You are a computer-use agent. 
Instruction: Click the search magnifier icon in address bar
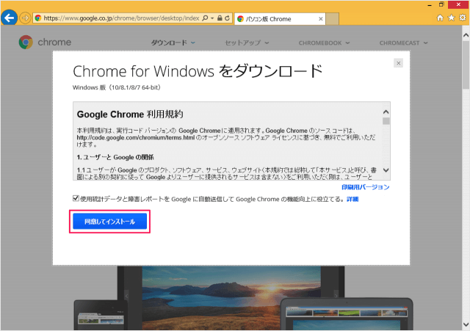[205, 18]
